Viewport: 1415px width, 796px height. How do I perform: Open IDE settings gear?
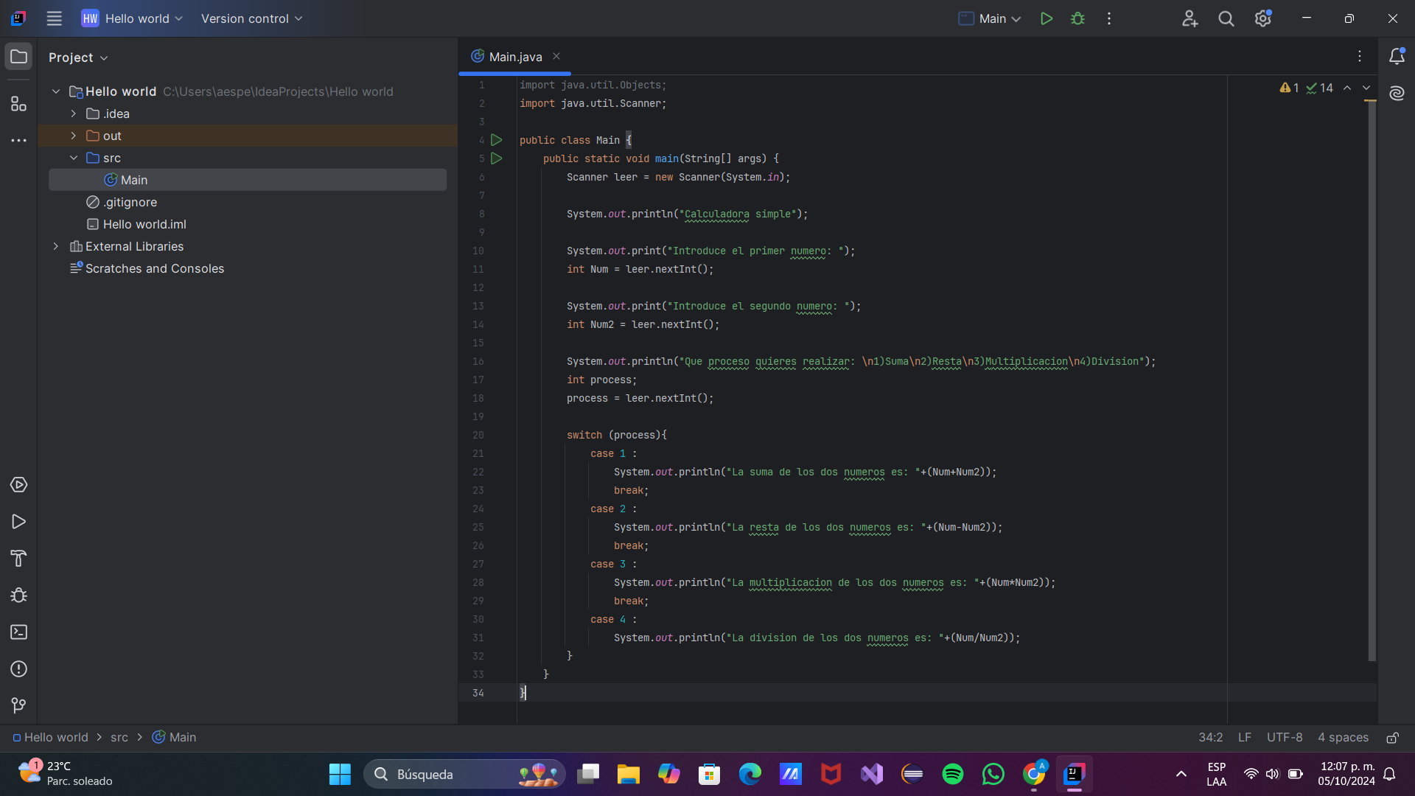coord(1263,18)
